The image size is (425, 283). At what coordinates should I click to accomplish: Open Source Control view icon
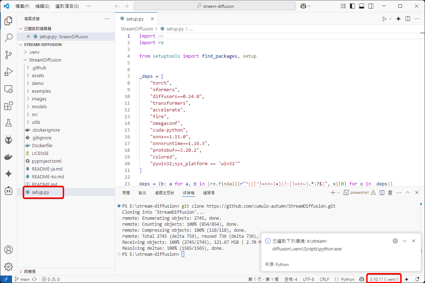[8, 55]
